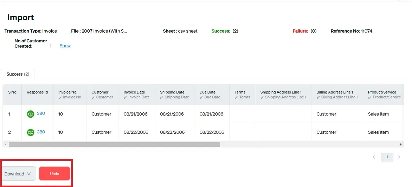The height and width of the screenshot is (187, 412).
Task: Switch to the Success (2) tab
Action: click(x=18, y=74)
